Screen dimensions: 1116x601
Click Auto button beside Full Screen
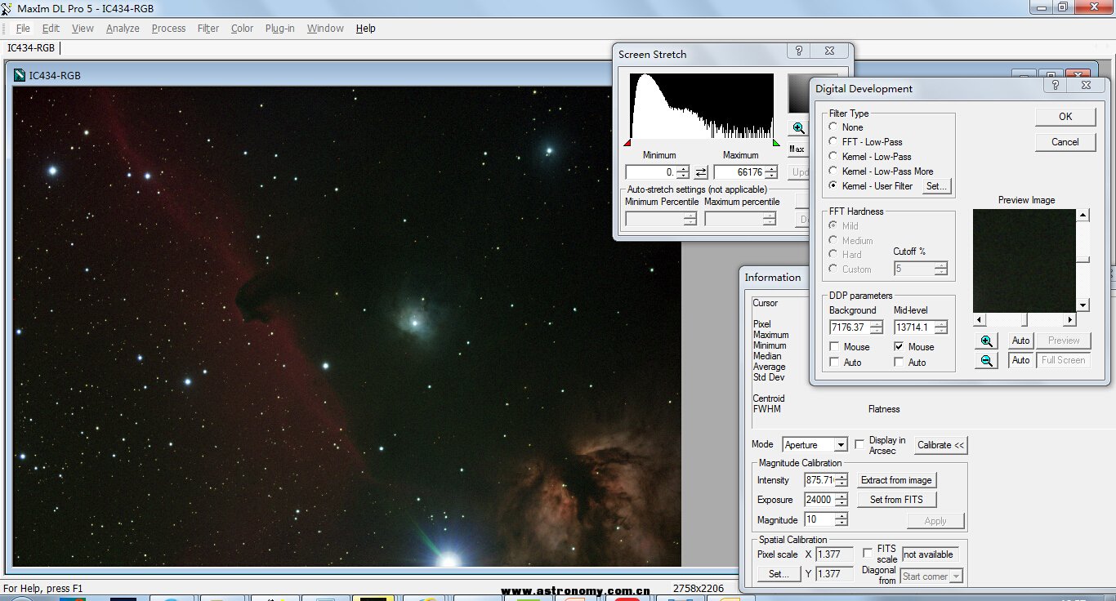pyautogui.click(x=1020, y=360)
